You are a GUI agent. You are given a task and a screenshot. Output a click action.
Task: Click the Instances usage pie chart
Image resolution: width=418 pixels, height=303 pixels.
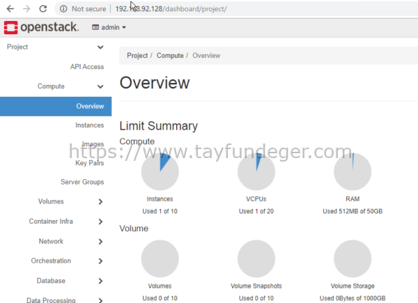tap(160, 172)
